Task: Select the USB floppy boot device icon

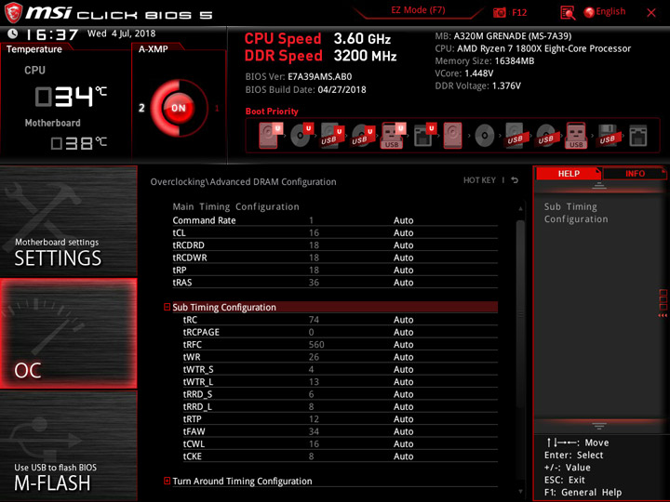Action: (607, 136)
